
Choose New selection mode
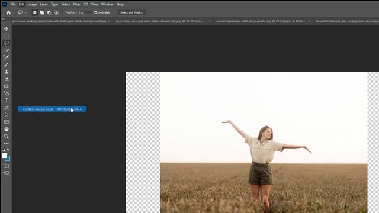click(35, 12)
